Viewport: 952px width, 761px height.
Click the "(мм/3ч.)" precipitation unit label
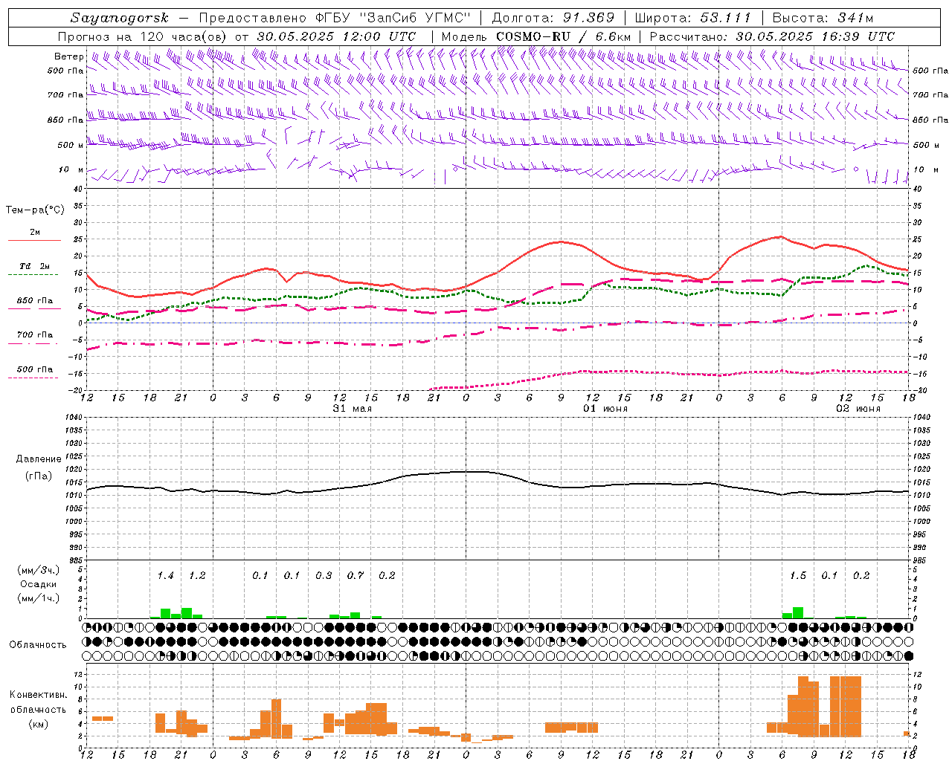39,570
